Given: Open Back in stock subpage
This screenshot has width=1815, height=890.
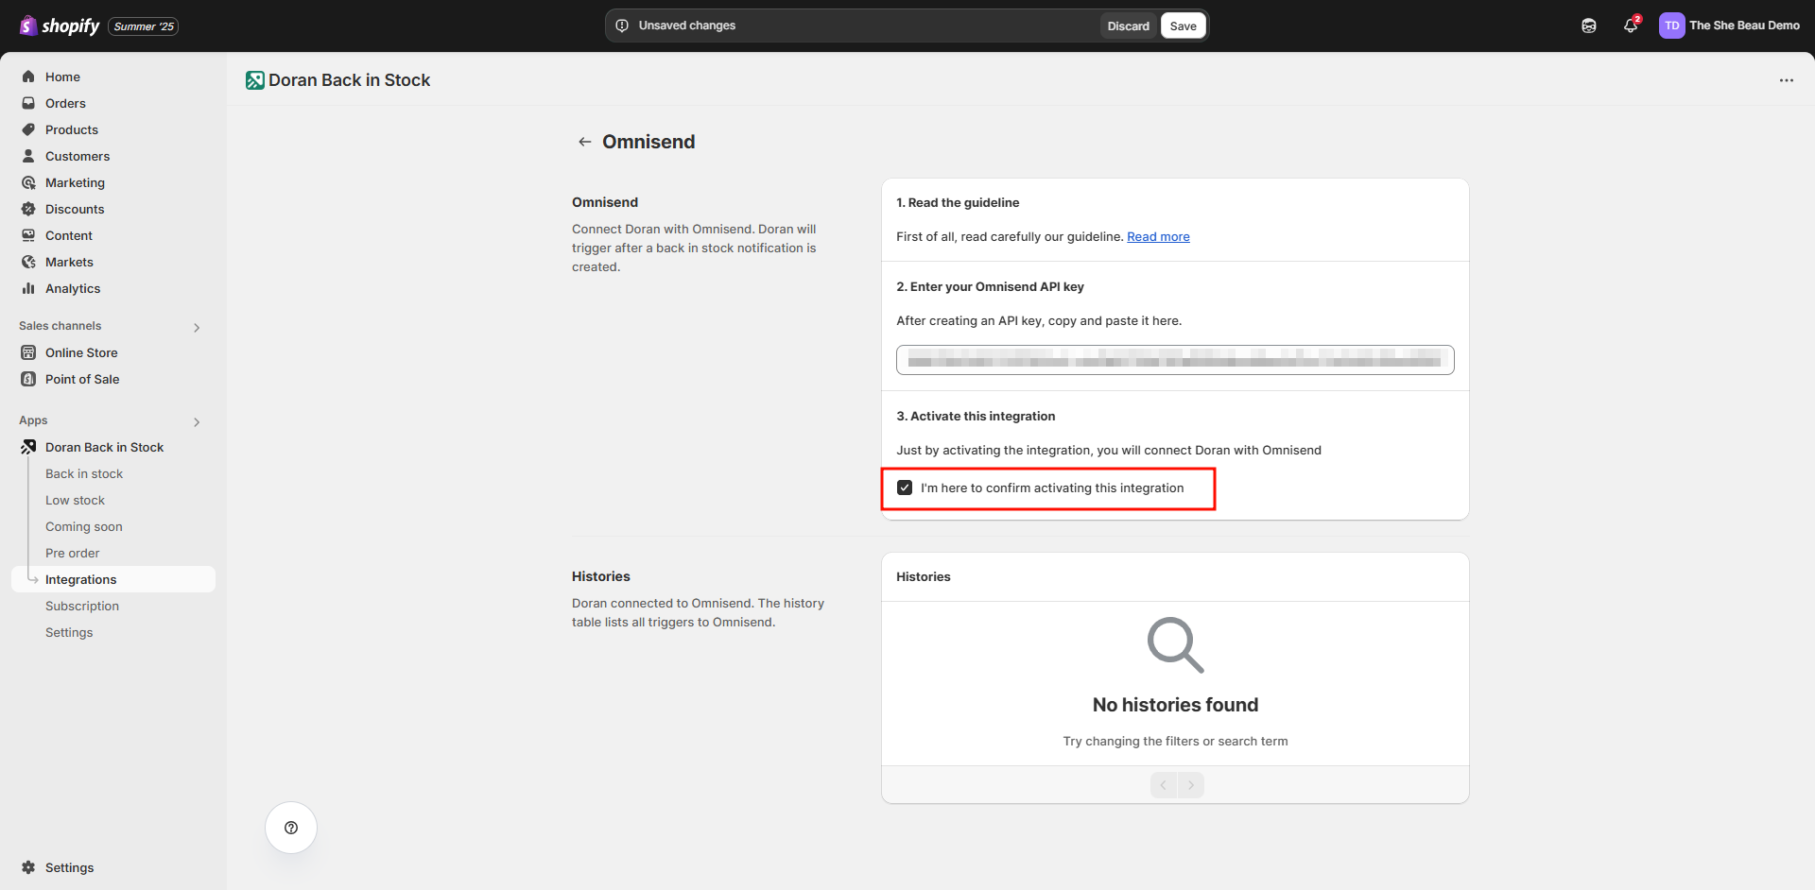Looking at the screenshot, I should pyautogui.click(x=84, y=473).
